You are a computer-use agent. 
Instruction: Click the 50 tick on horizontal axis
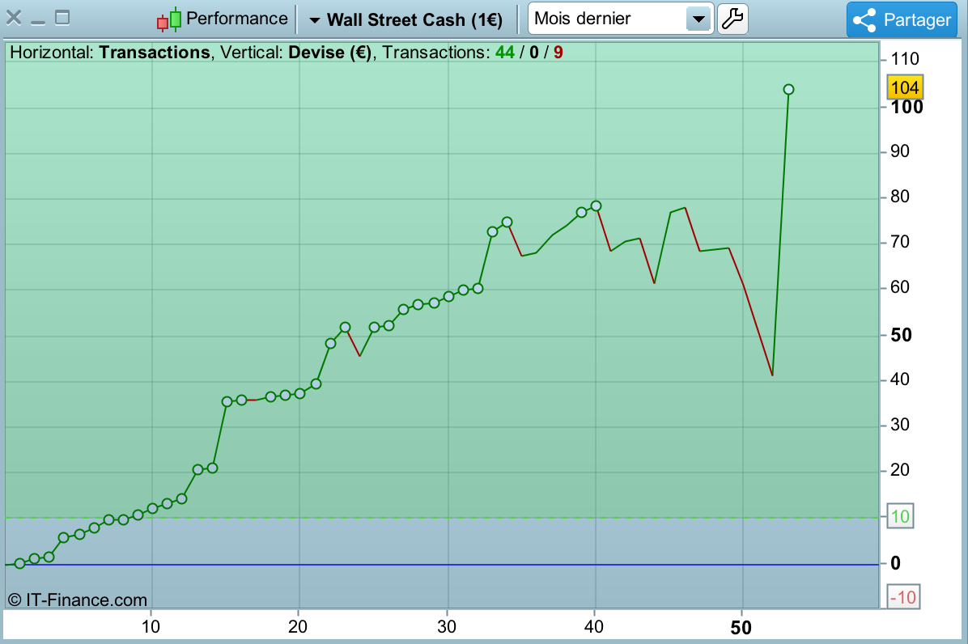tap(741, 628)
